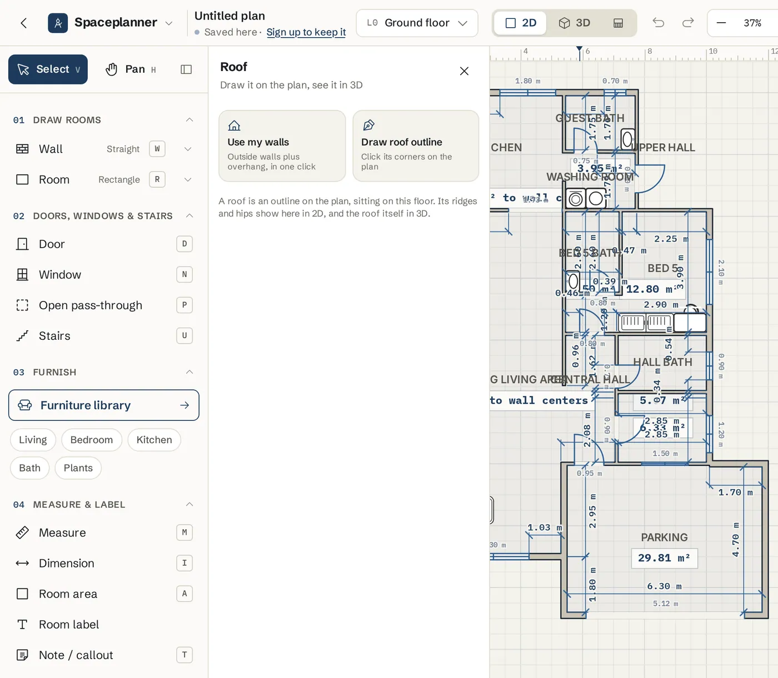Image resolution: width=778 pixels, height=678 pixels.
Task: Choose the Plants furniture category
Action: 78,468
